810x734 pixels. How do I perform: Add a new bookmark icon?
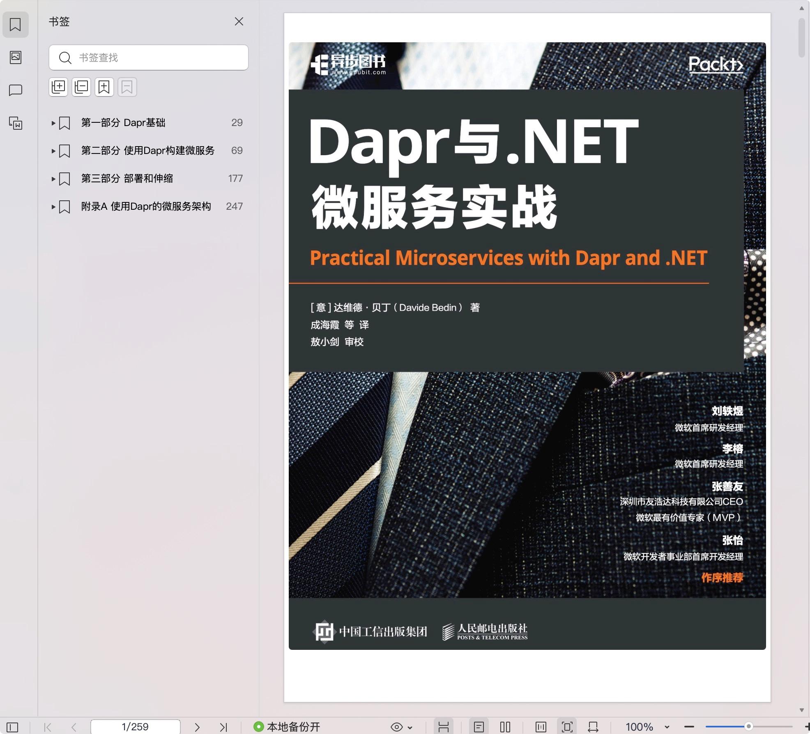tap(104, 87)
